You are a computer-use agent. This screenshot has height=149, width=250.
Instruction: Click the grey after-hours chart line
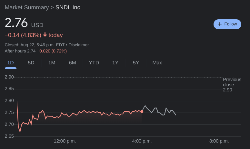point(158,110)
